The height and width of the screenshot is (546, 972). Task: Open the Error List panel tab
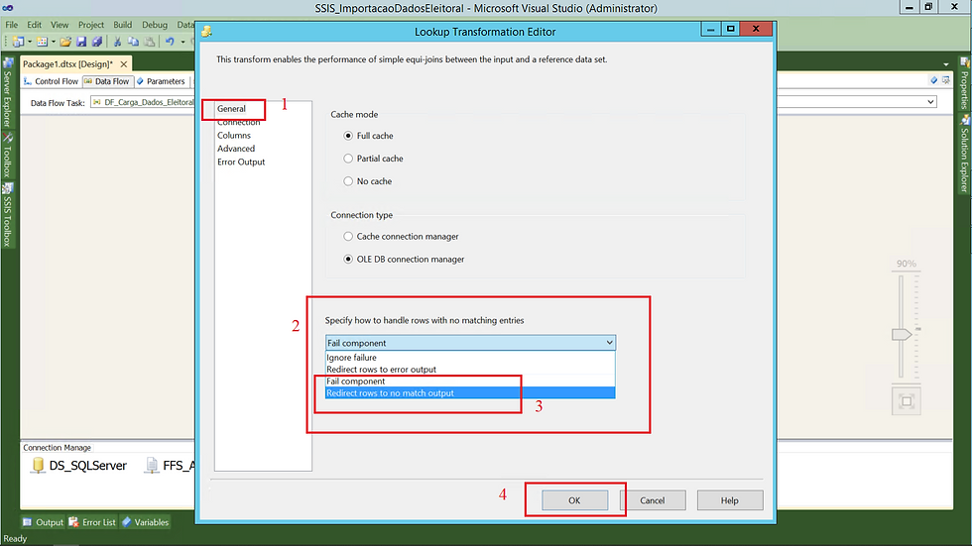tap(92, 522)
